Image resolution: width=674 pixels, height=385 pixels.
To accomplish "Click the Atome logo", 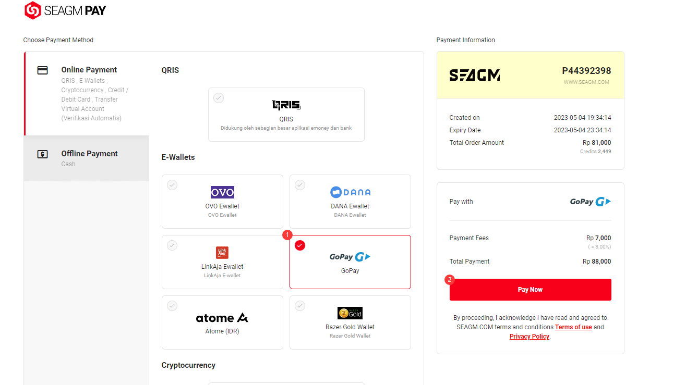I will point(222,318).
